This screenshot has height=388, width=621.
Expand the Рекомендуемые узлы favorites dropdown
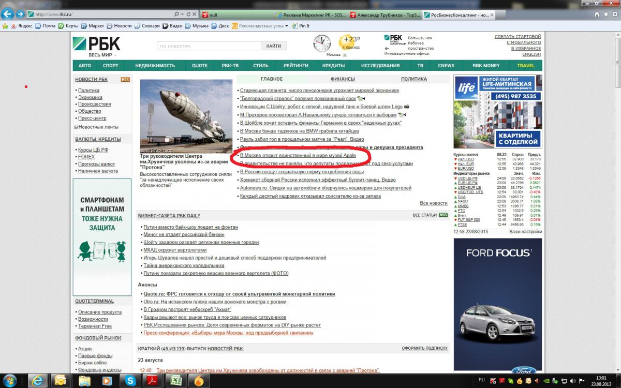click(x=287, y=26)
